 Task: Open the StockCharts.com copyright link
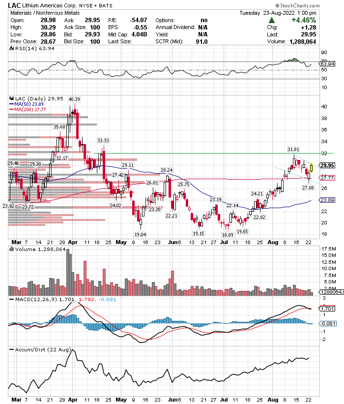[x=297, y=5]
